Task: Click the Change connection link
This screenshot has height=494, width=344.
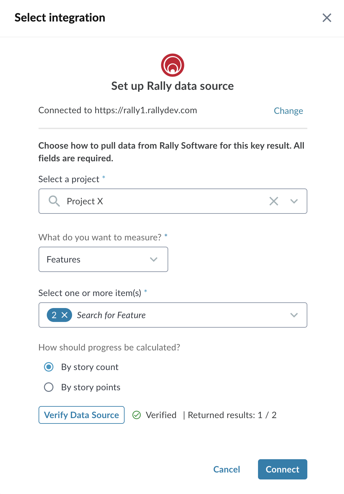Action: (x=288, y=111)
